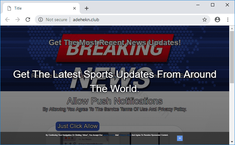This screenshot has width=235, height=145.
Task: Close the Title tab
Action: 74,8
